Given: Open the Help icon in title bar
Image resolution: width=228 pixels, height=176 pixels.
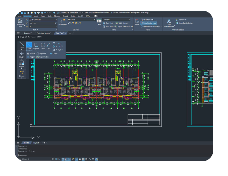Looking at the screenshot, I should click(54, 13).
